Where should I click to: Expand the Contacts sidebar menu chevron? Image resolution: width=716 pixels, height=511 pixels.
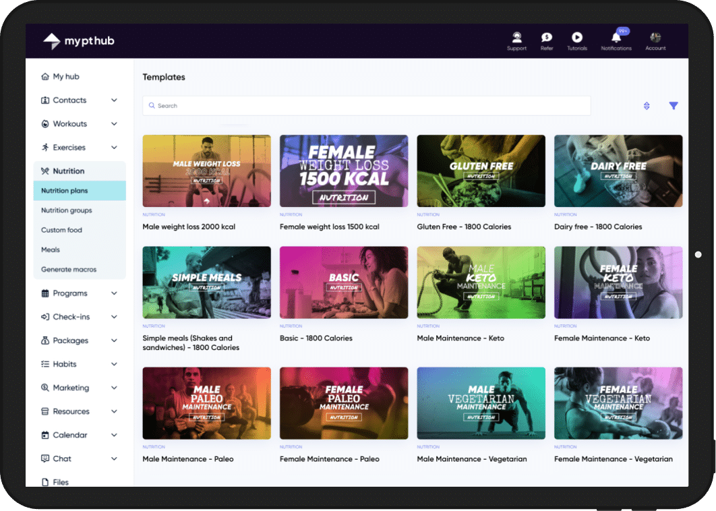114,100
